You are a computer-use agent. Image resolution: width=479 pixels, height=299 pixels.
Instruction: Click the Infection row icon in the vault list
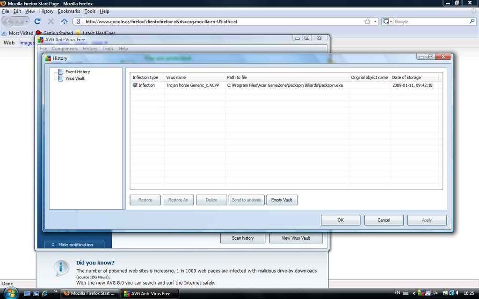tap(135, 85)
